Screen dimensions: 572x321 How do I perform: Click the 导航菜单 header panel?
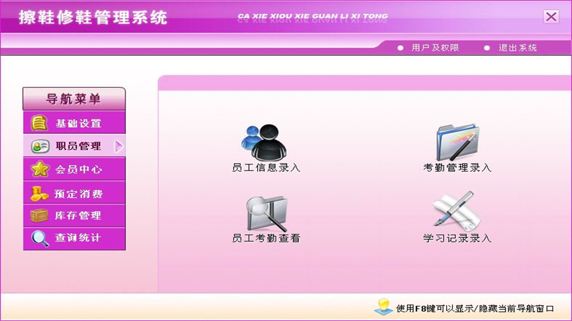[74, 99]
